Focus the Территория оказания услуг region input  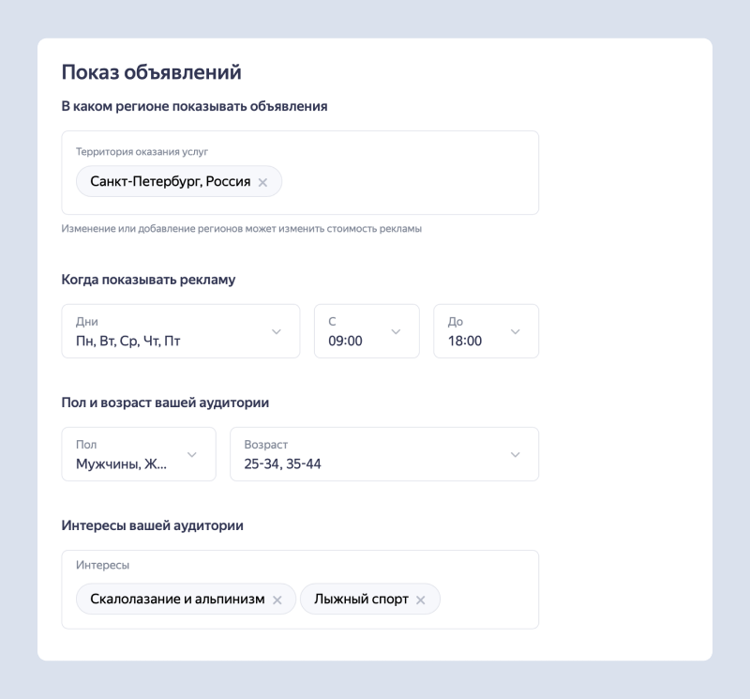pos(403,183)
